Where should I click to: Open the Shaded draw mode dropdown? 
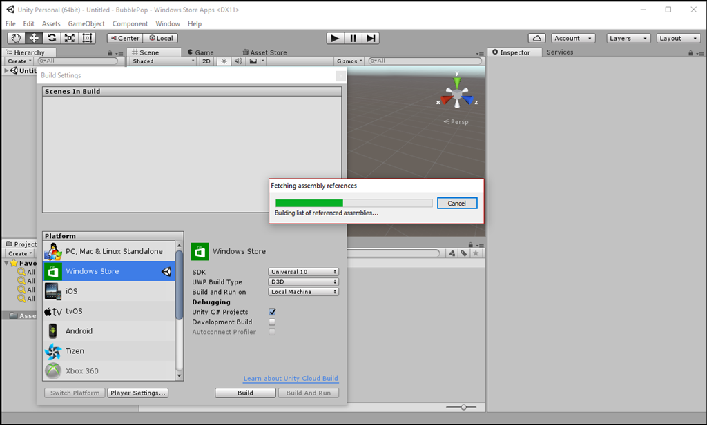163,61
